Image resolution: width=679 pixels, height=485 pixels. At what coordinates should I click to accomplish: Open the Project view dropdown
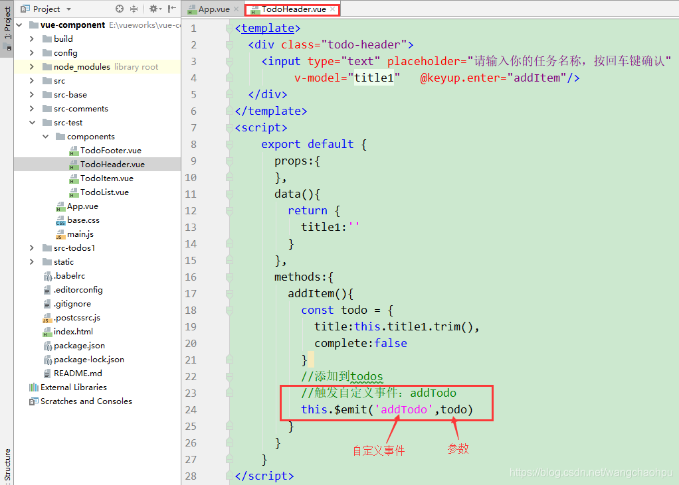(x=68, y=9)
